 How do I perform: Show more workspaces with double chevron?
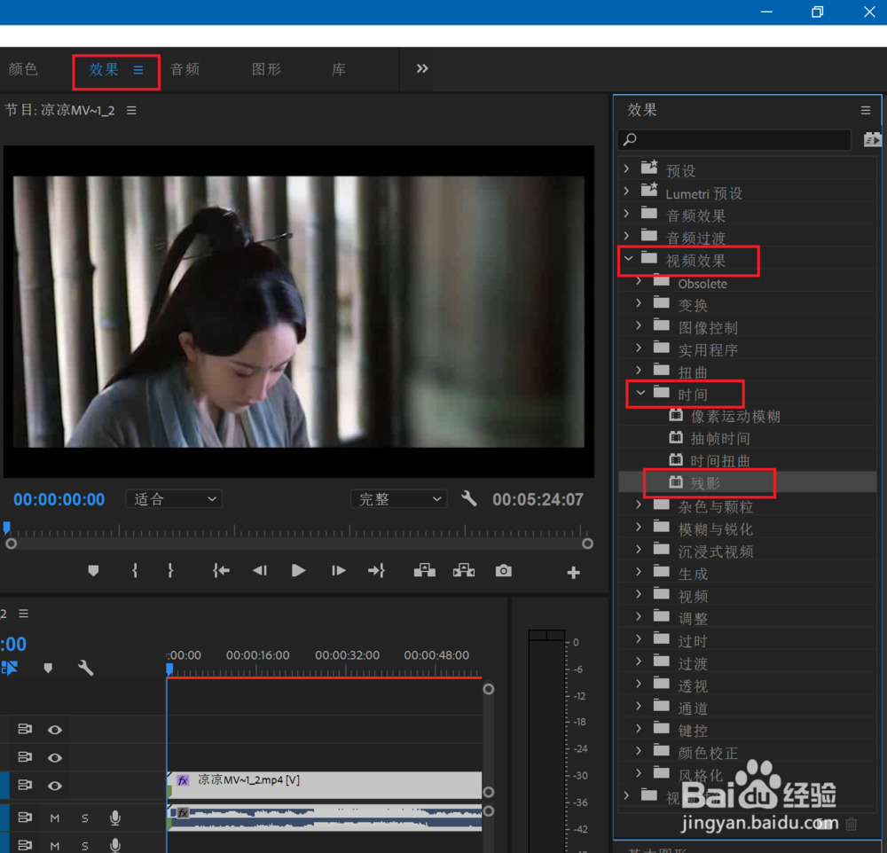pos(422,68)
